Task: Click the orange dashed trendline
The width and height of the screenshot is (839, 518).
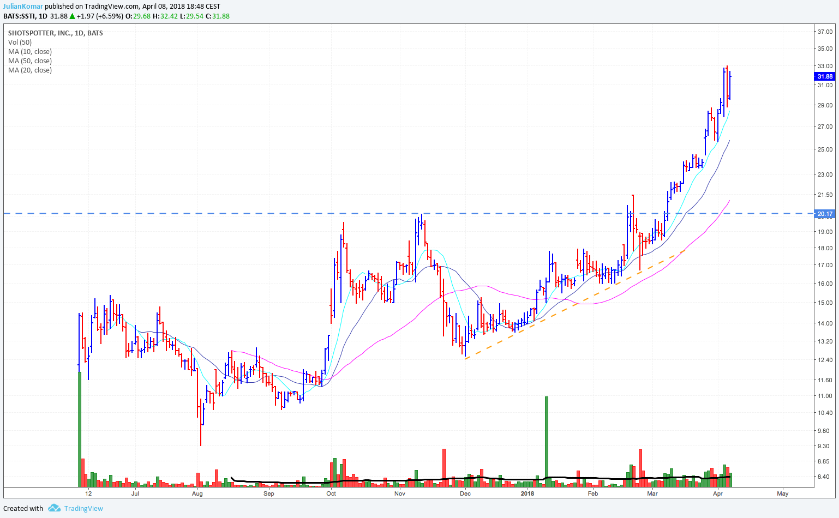Action: coord(574,305)
